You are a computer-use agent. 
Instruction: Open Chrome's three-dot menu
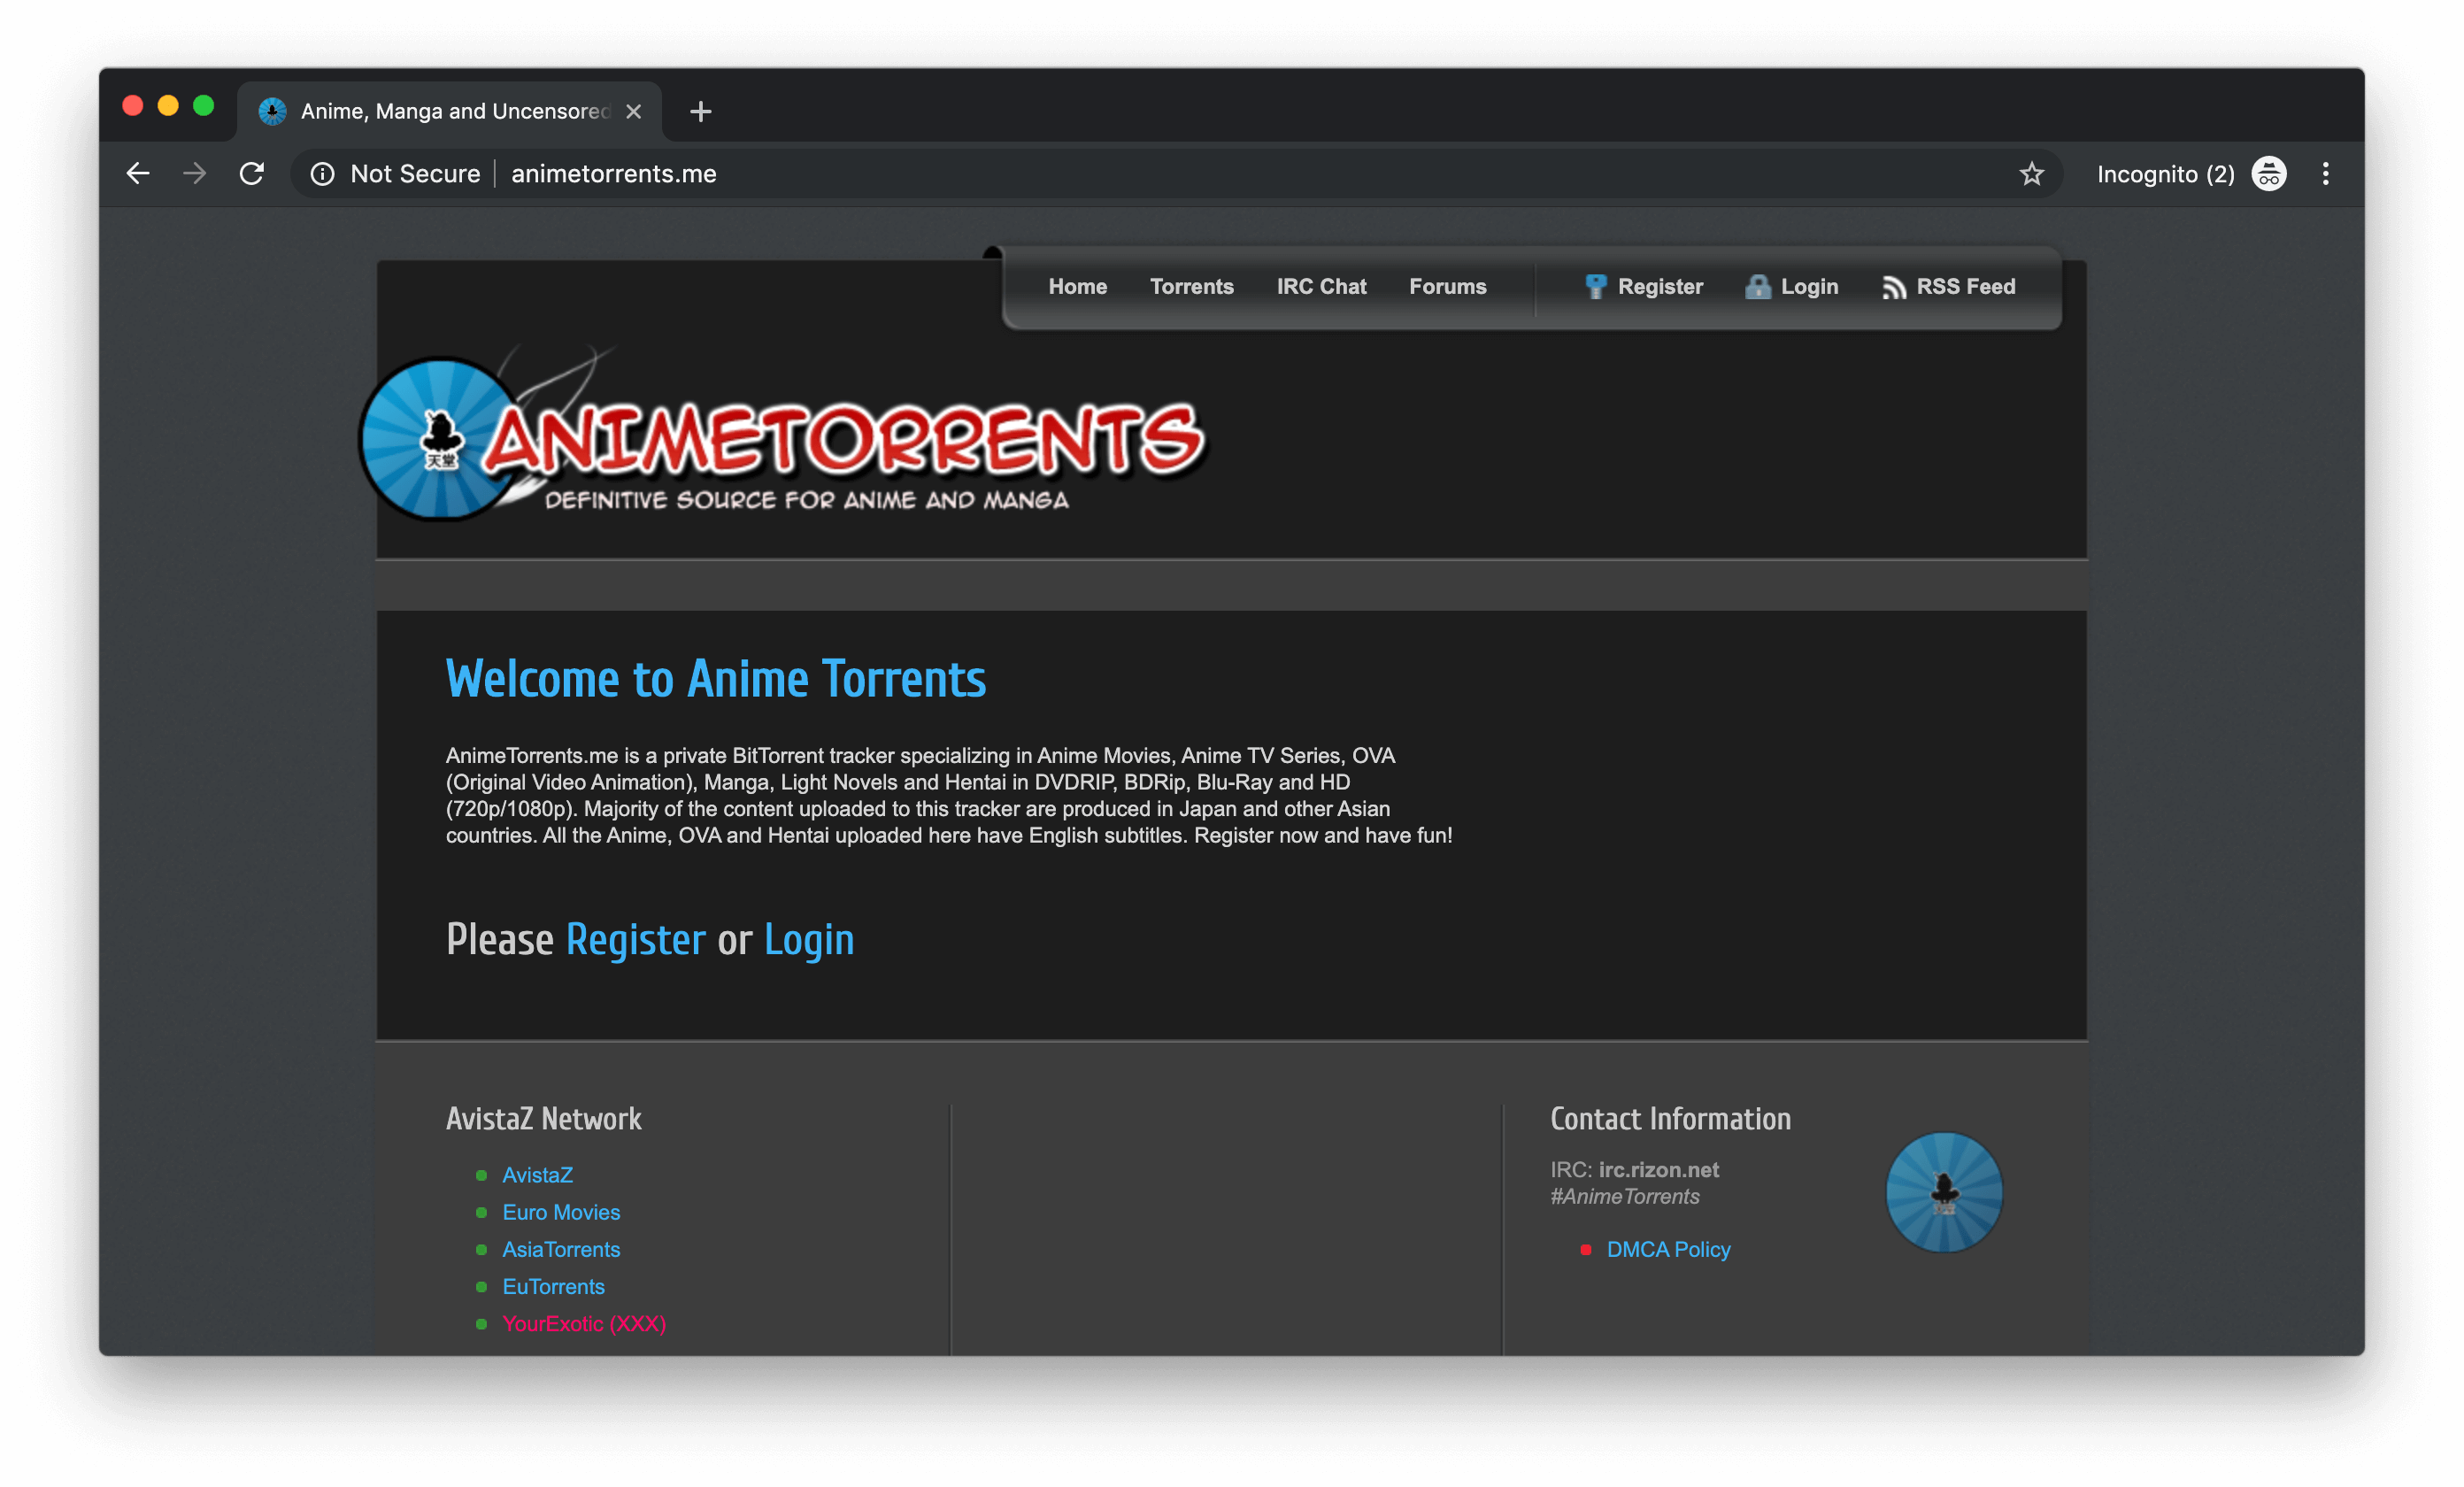[2325, 174]
